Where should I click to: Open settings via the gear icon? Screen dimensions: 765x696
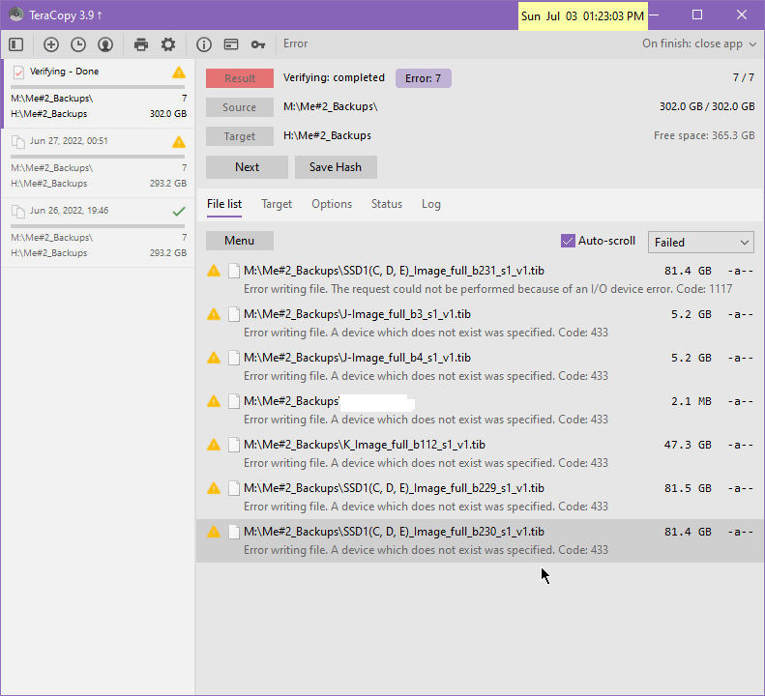[168, 44]
